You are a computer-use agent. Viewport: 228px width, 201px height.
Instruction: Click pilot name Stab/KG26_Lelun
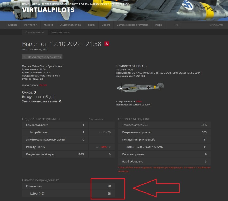38,50
